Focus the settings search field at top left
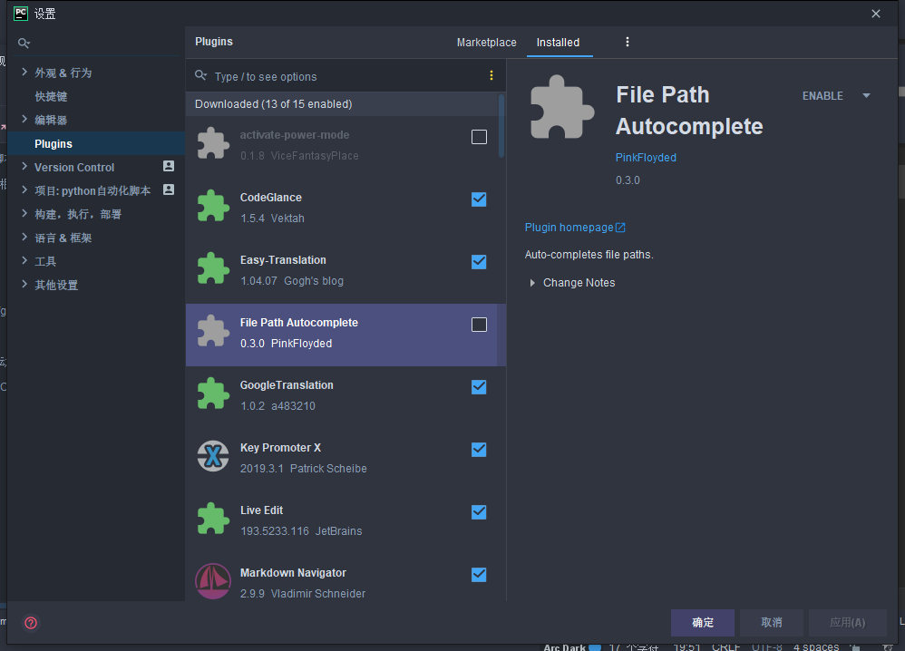Image resolution: width=905 pixels, height=651 pixels. 96,44
